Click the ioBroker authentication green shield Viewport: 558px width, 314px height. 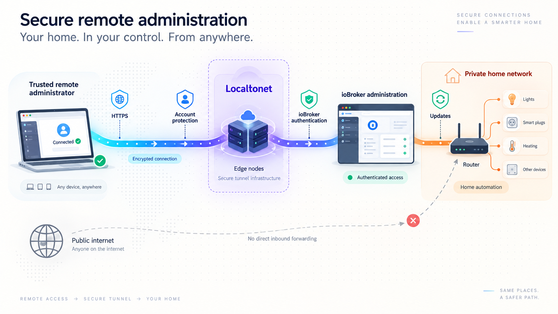(x=309, y=99)
